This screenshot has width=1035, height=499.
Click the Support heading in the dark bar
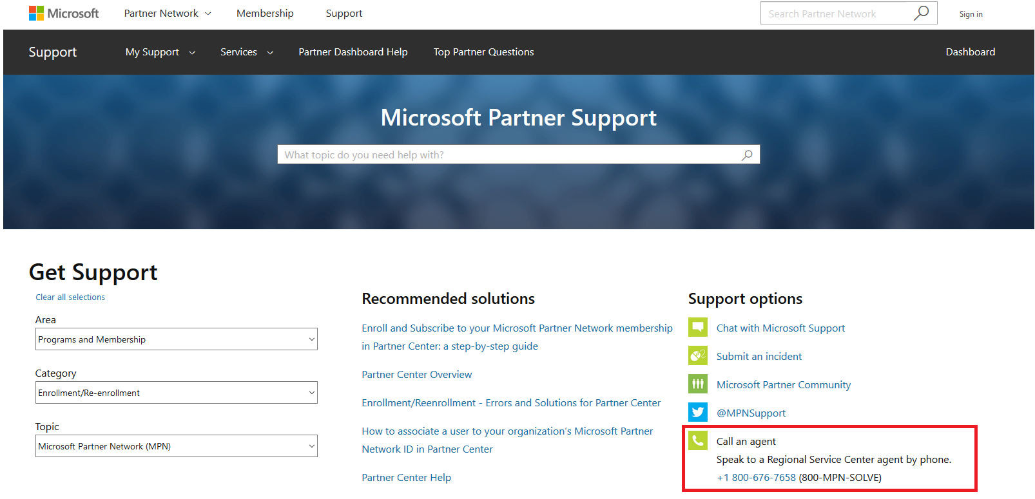click(x=53, y=52)
